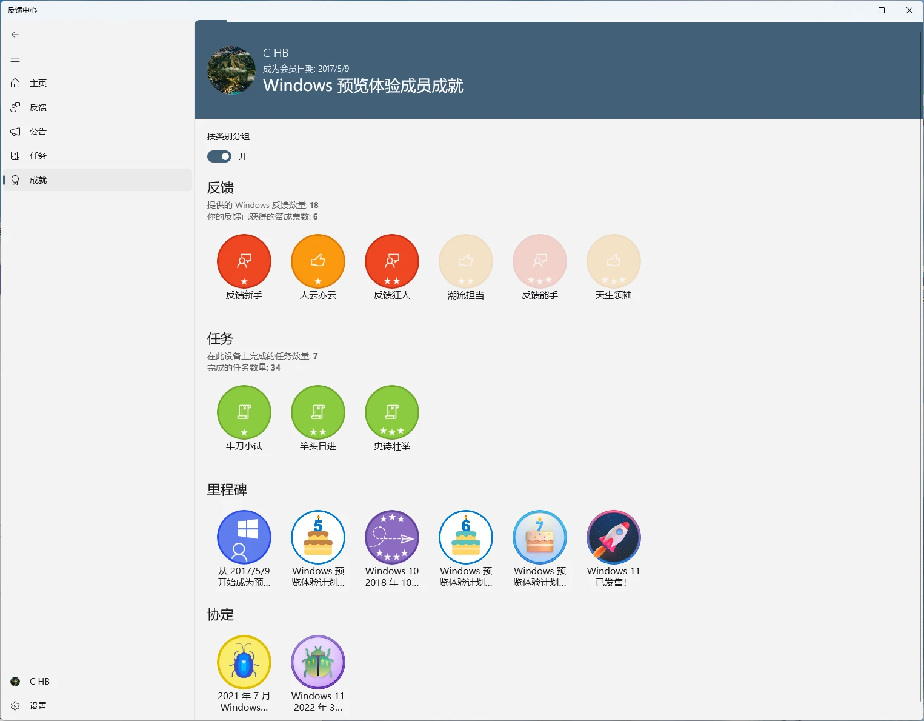
Task: Click the 反馈新手 achievement badge
Action: coord(244,261)
